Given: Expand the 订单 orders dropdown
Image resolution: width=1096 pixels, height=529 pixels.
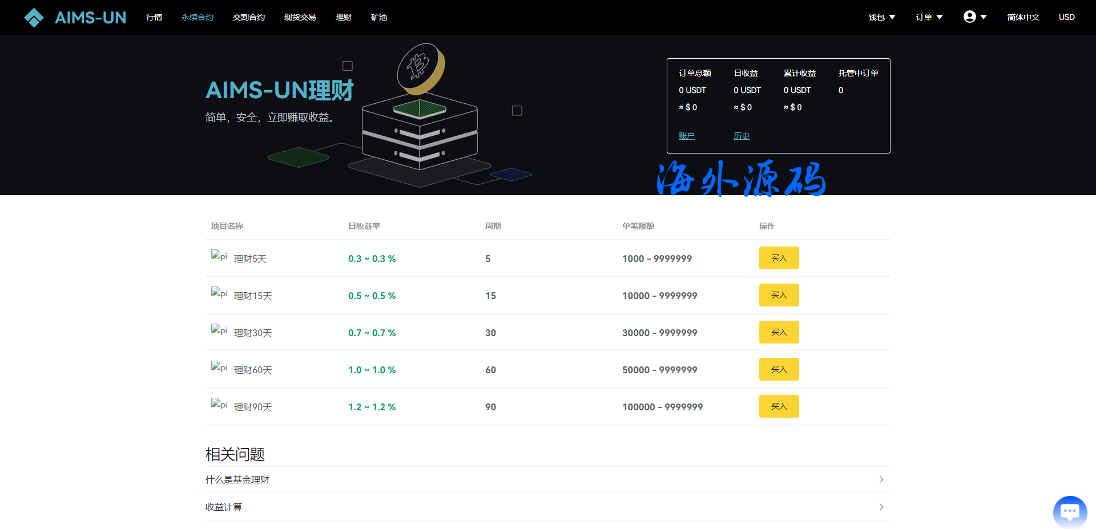Looking at the screenshot, I should pyautogui.click(x=929, y=17).
